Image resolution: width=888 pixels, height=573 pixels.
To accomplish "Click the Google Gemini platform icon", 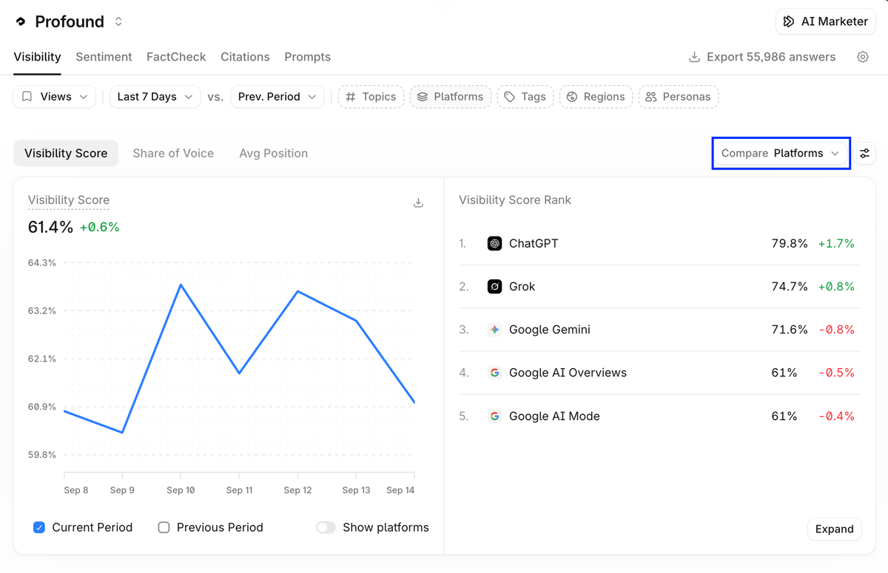I will tap(494, 330).
